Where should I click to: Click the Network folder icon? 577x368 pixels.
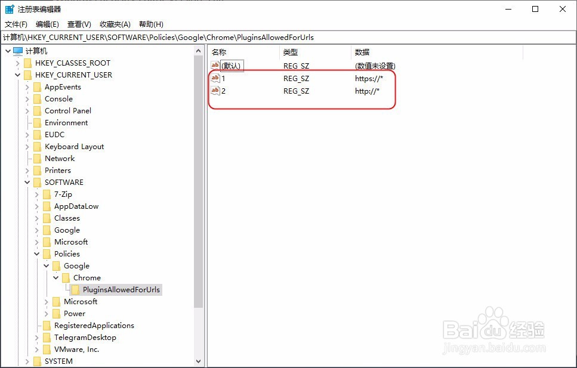pyautogui.click(x=37, y=159)
